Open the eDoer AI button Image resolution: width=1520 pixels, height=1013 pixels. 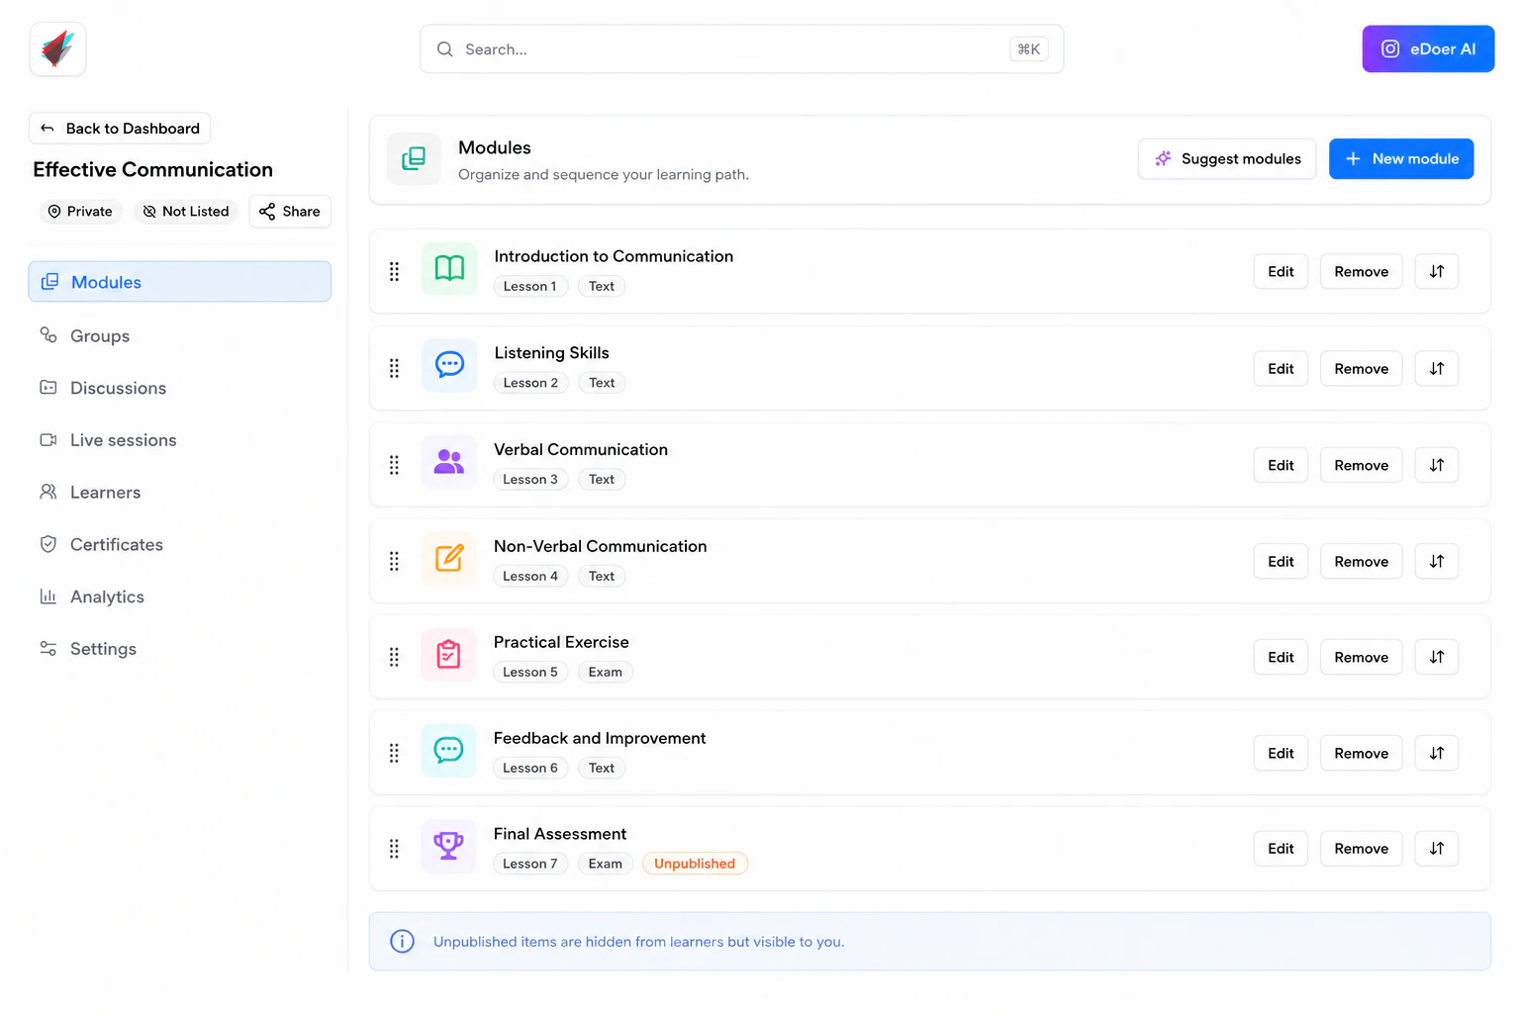coord(1428,48)
